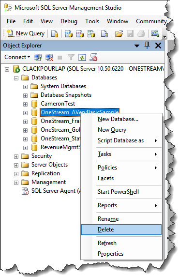Expand the System Databases folder
The width and height of the screenshot is (179, 277).
tap(25, 87)
